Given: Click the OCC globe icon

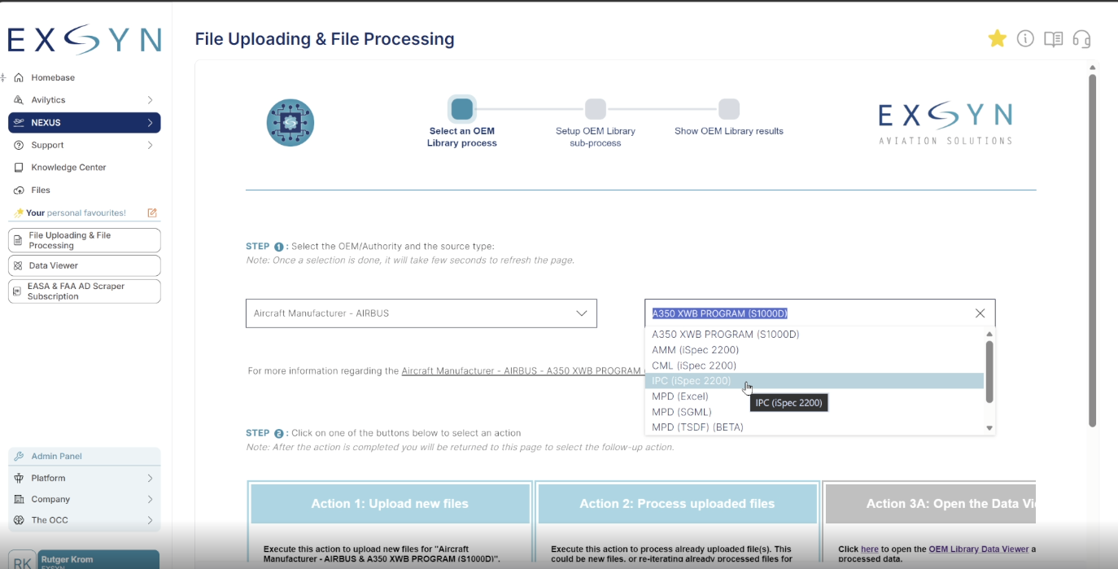Looking at the screenshot, I should click(20, 520).
